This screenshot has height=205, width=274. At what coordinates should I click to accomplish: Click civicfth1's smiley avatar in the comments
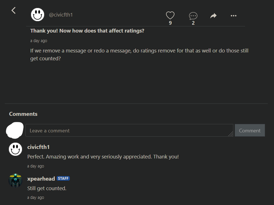(15, 149)
